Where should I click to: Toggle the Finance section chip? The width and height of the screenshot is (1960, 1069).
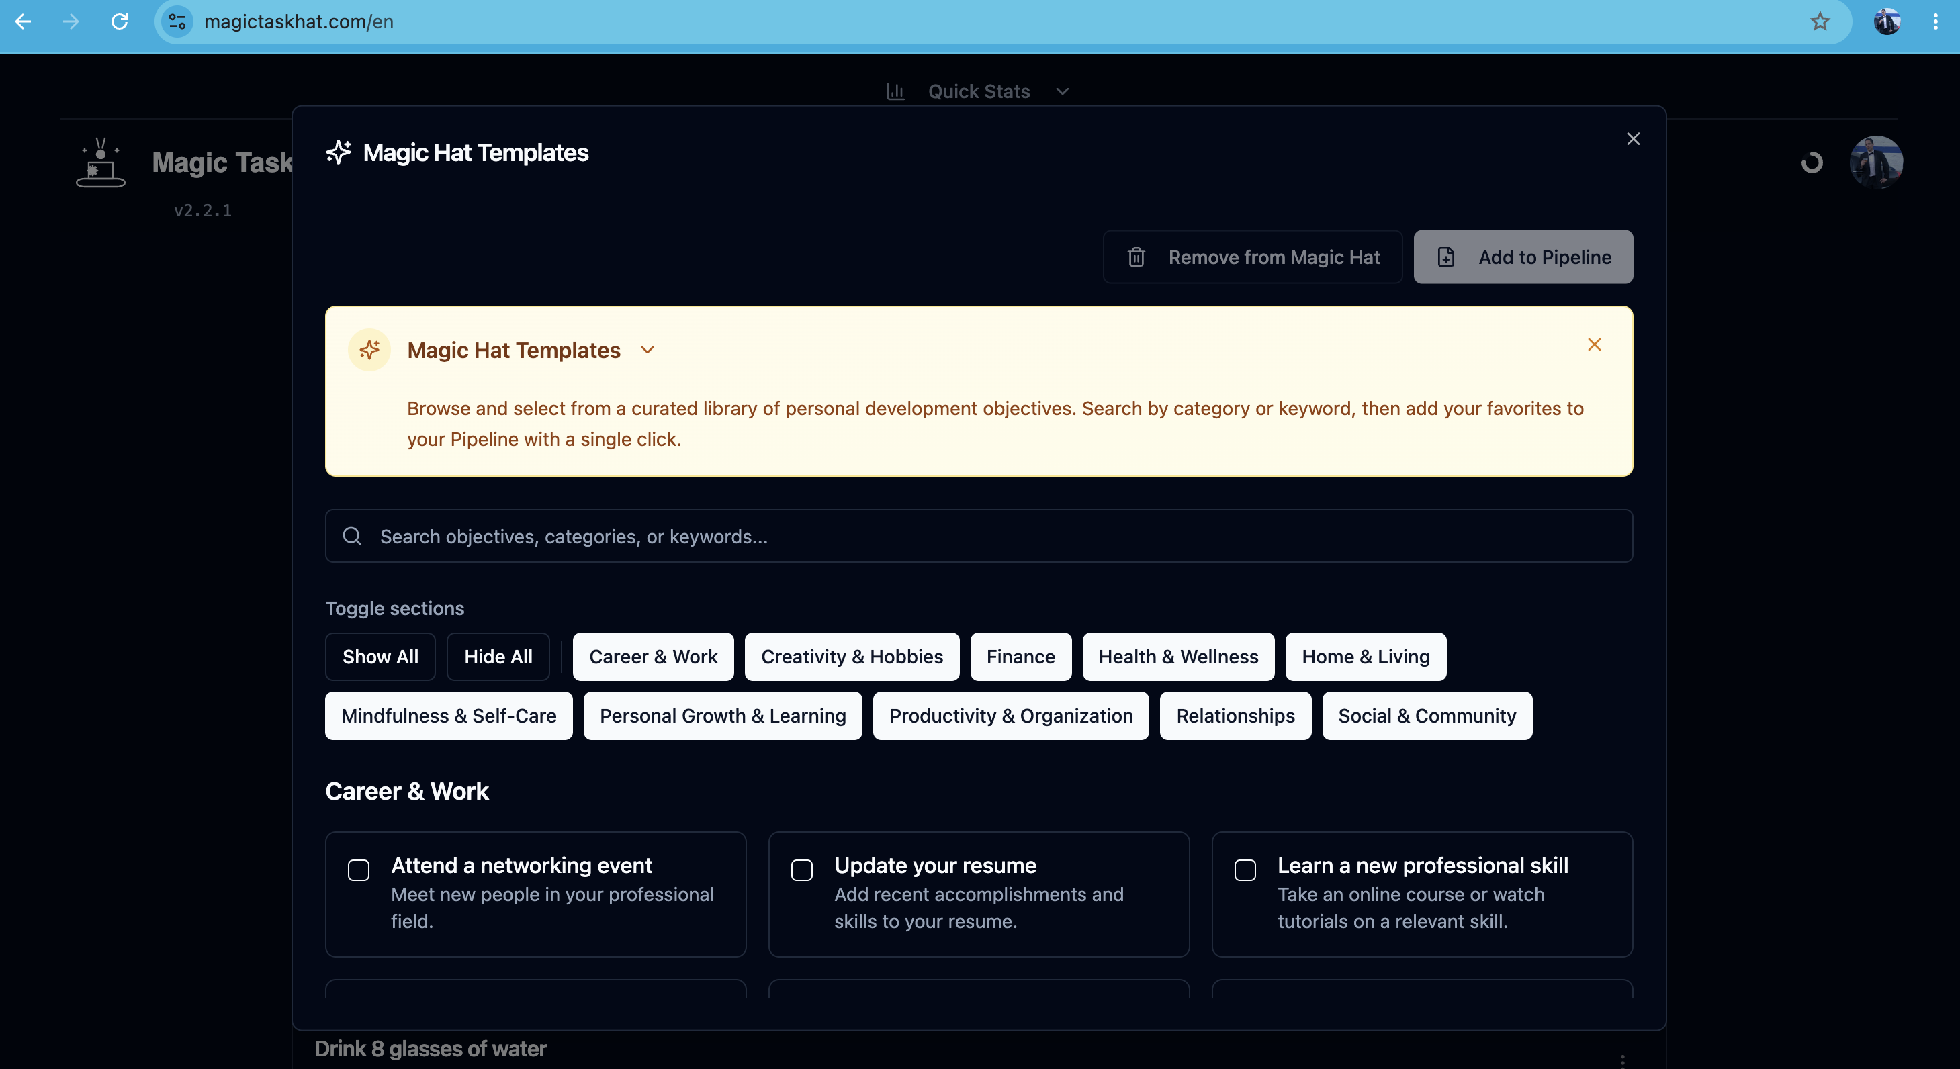(x=1020, y=657)
